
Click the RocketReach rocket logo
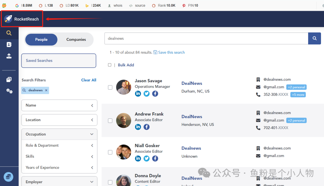[x=8, y=19]
